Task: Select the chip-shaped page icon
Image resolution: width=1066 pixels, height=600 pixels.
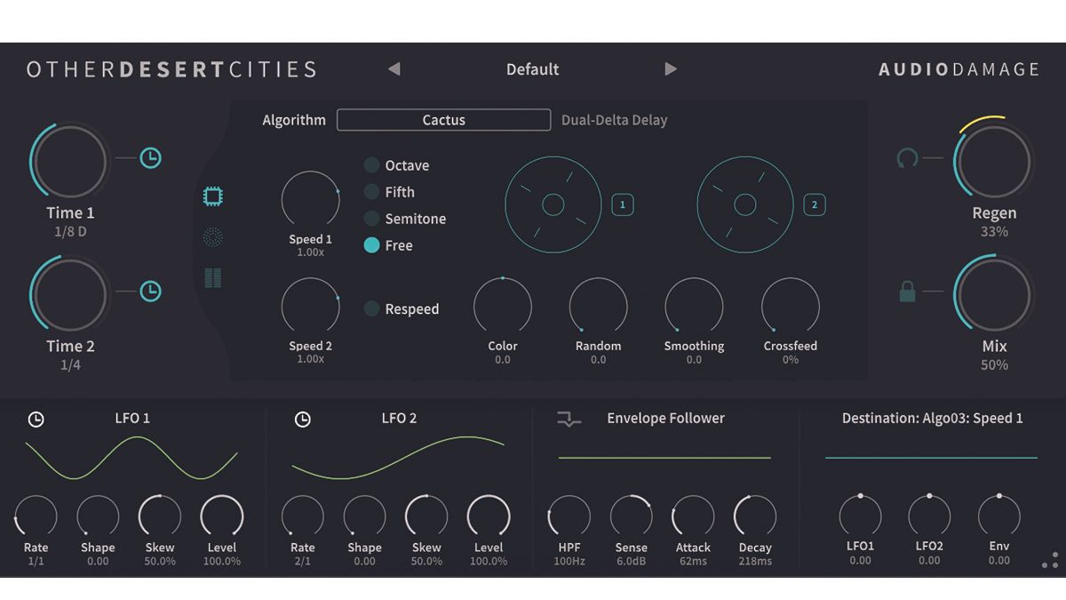Action: [x=213, y=196]
